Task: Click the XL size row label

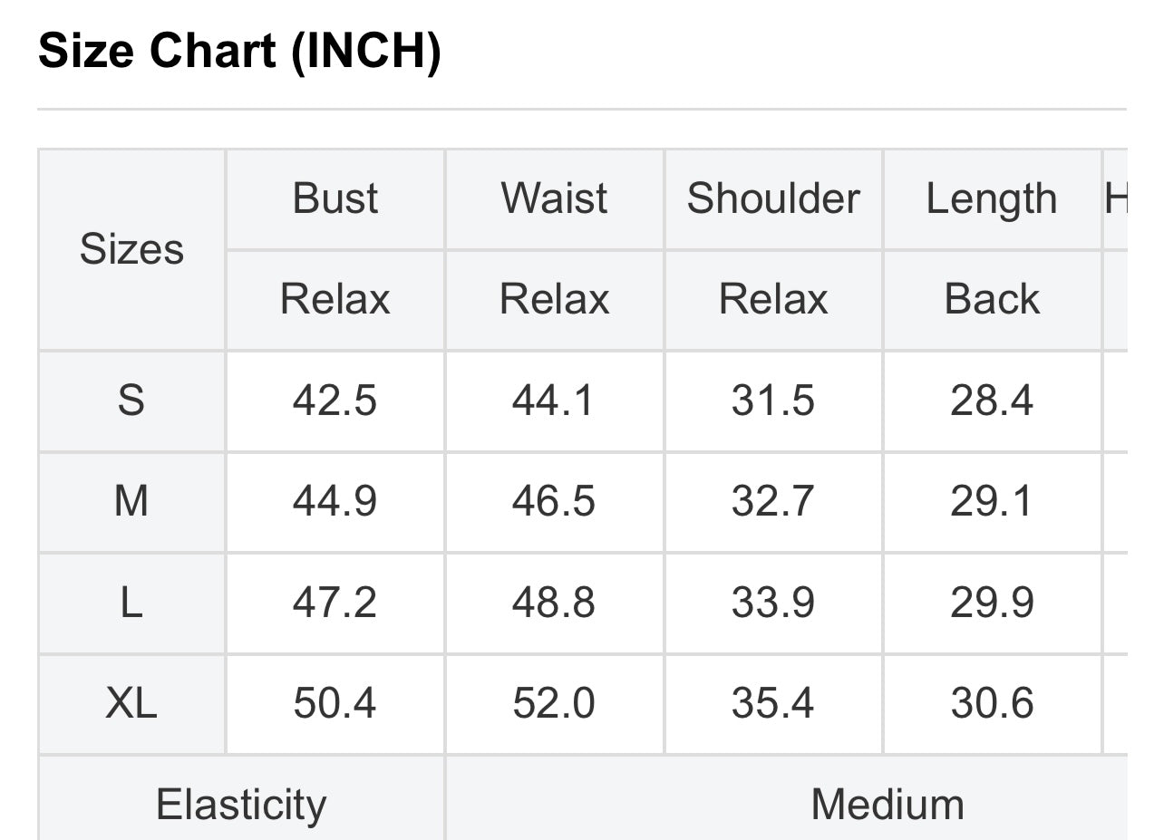Action: (x=131, y=703)
